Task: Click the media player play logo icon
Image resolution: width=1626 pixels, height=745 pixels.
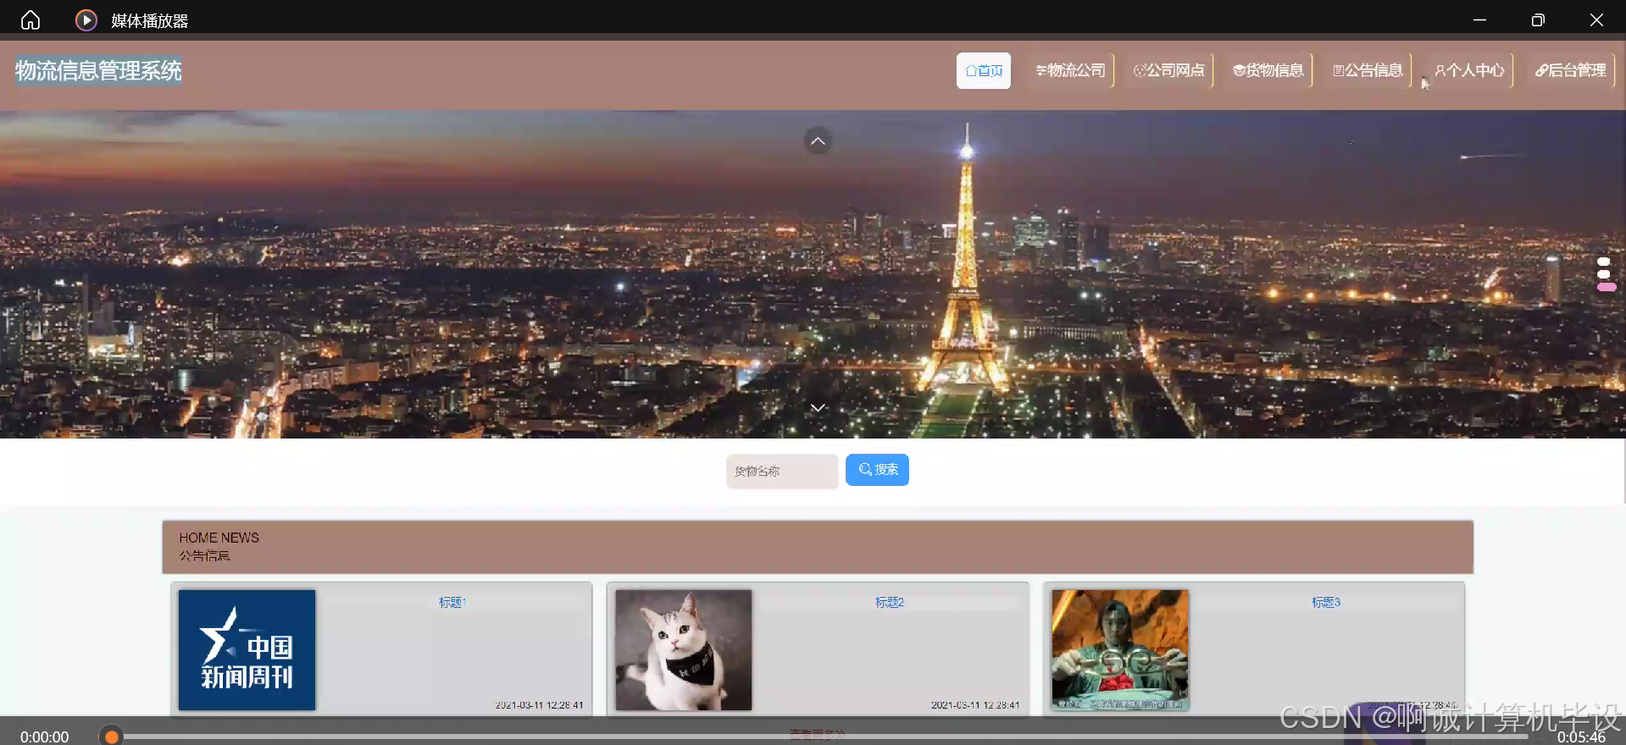Action: pyautogui.click(x=86, y=19)
